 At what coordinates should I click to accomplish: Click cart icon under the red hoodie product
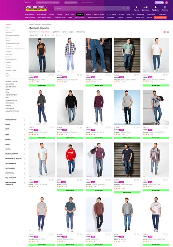point(81,180)
